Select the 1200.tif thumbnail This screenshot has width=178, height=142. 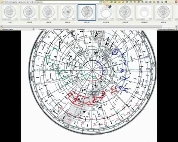(29, 13)
